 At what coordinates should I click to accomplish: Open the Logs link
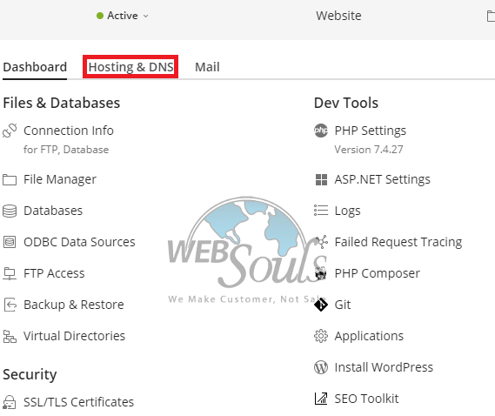pyautogui.click(x=347, y=211)
